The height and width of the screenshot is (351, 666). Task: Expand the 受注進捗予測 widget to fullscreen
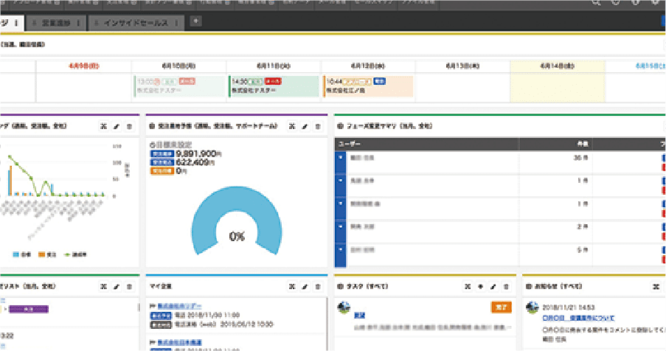[292, 126]
